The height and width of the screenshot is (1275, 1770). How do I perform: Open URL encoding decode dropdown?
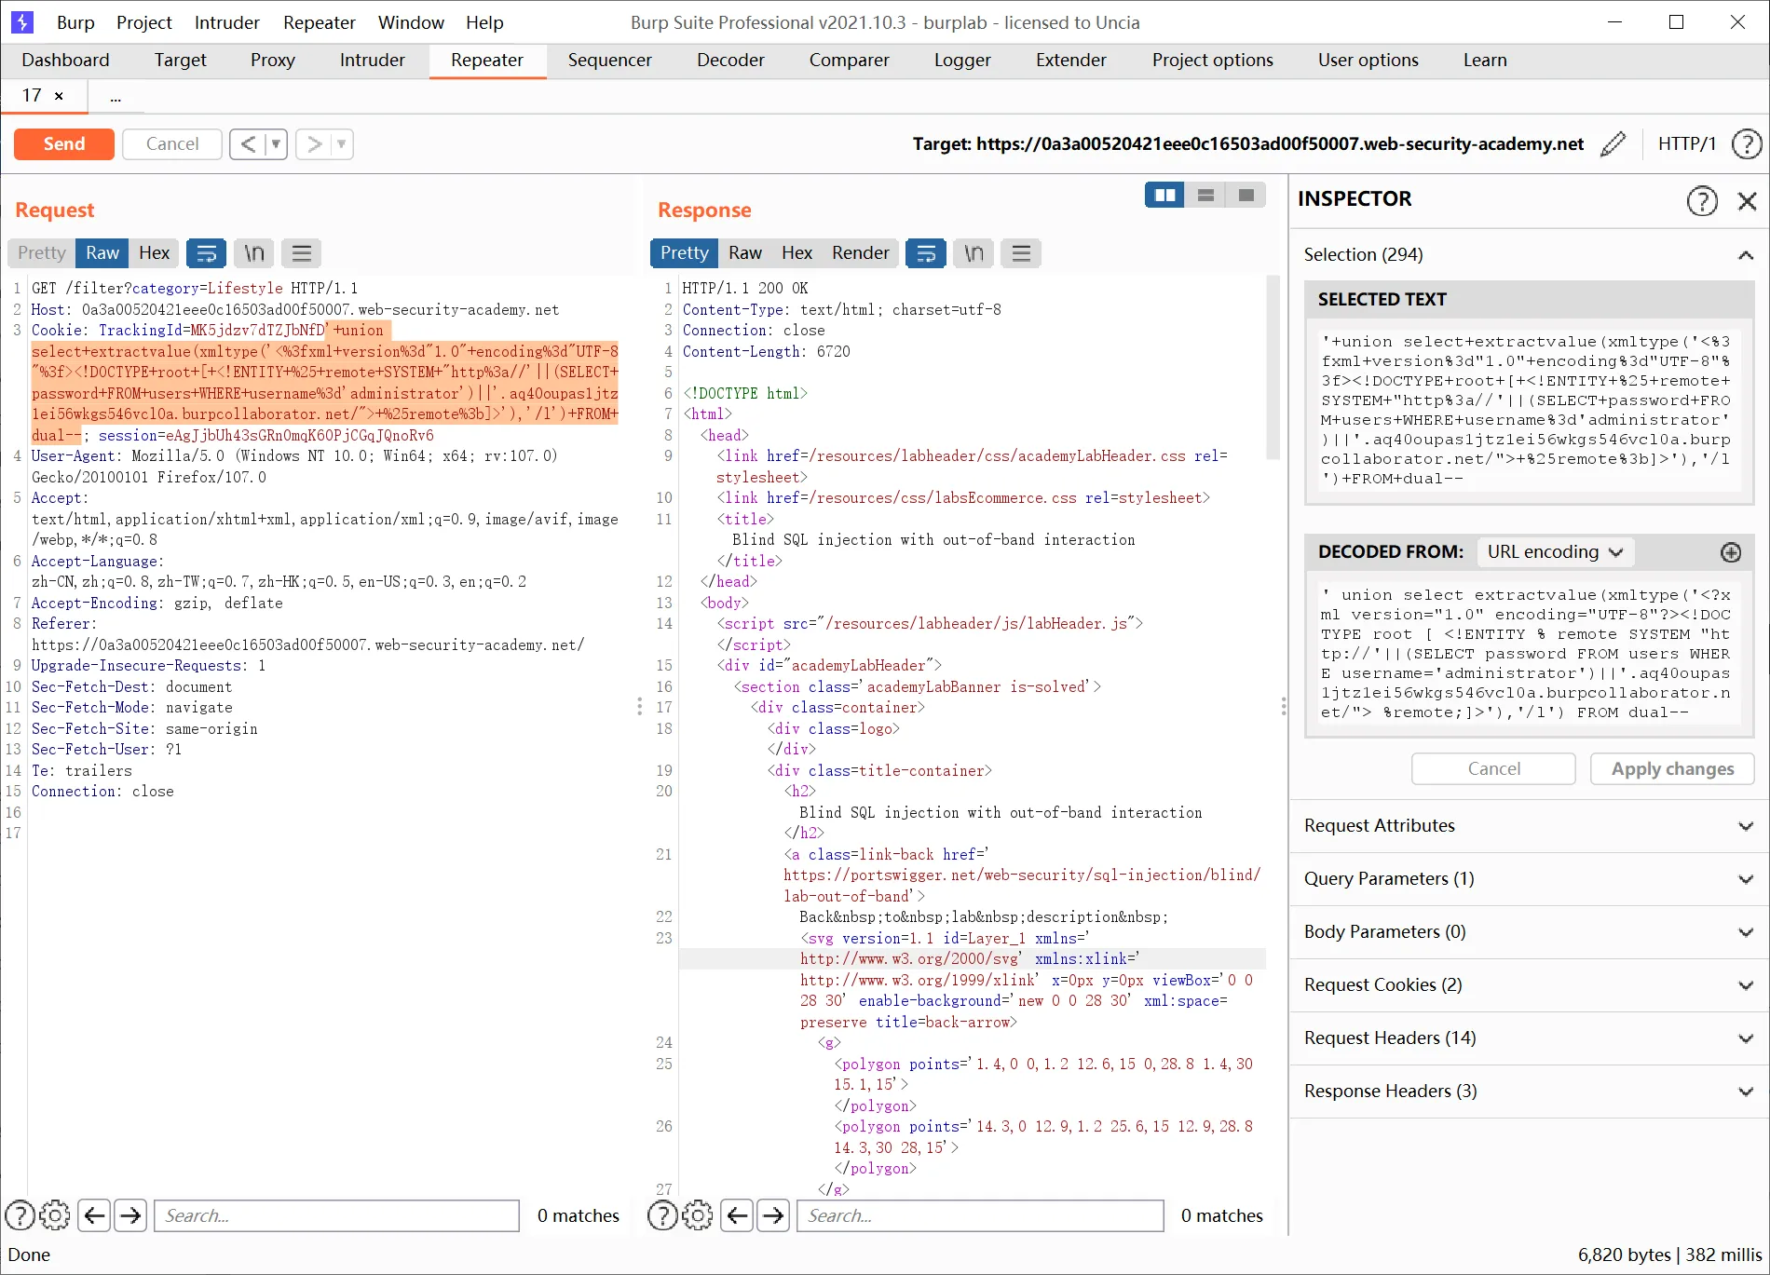1555,552
